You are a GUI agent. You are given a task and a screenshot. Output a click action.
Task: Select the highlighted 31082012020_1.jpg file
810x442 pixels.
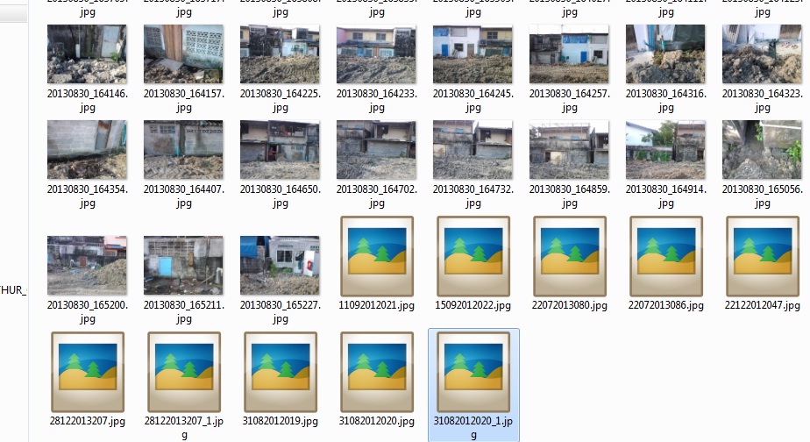click(x=473, y=385)
